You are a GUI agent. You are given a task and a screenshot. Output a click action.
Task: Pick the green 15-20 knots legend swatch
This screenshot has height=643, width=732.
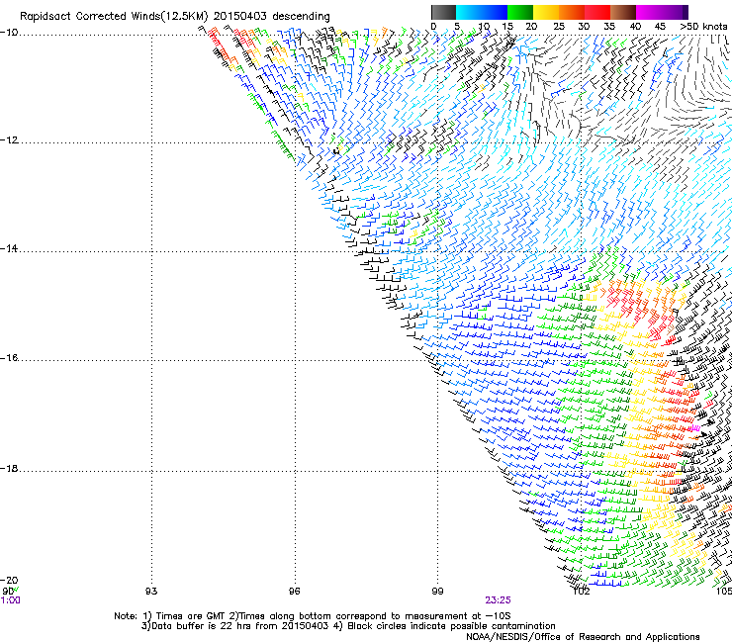pos(520,12)
